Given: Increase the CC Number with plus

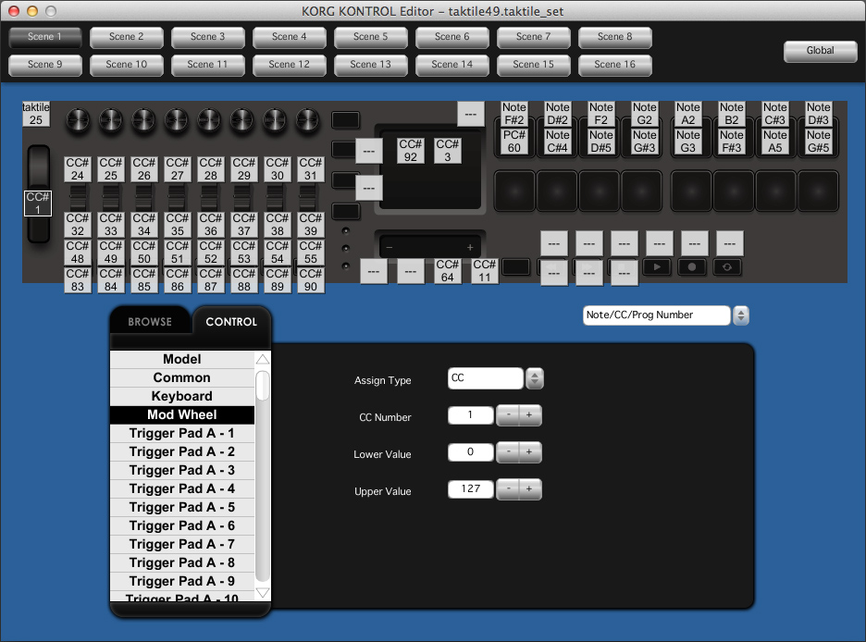Looking at the screenshot, I should point(529,415).
